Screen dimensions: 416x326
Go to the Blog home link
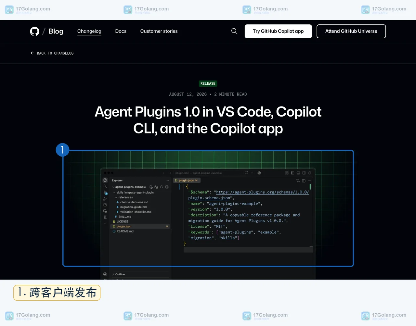[x=56, y=31]
